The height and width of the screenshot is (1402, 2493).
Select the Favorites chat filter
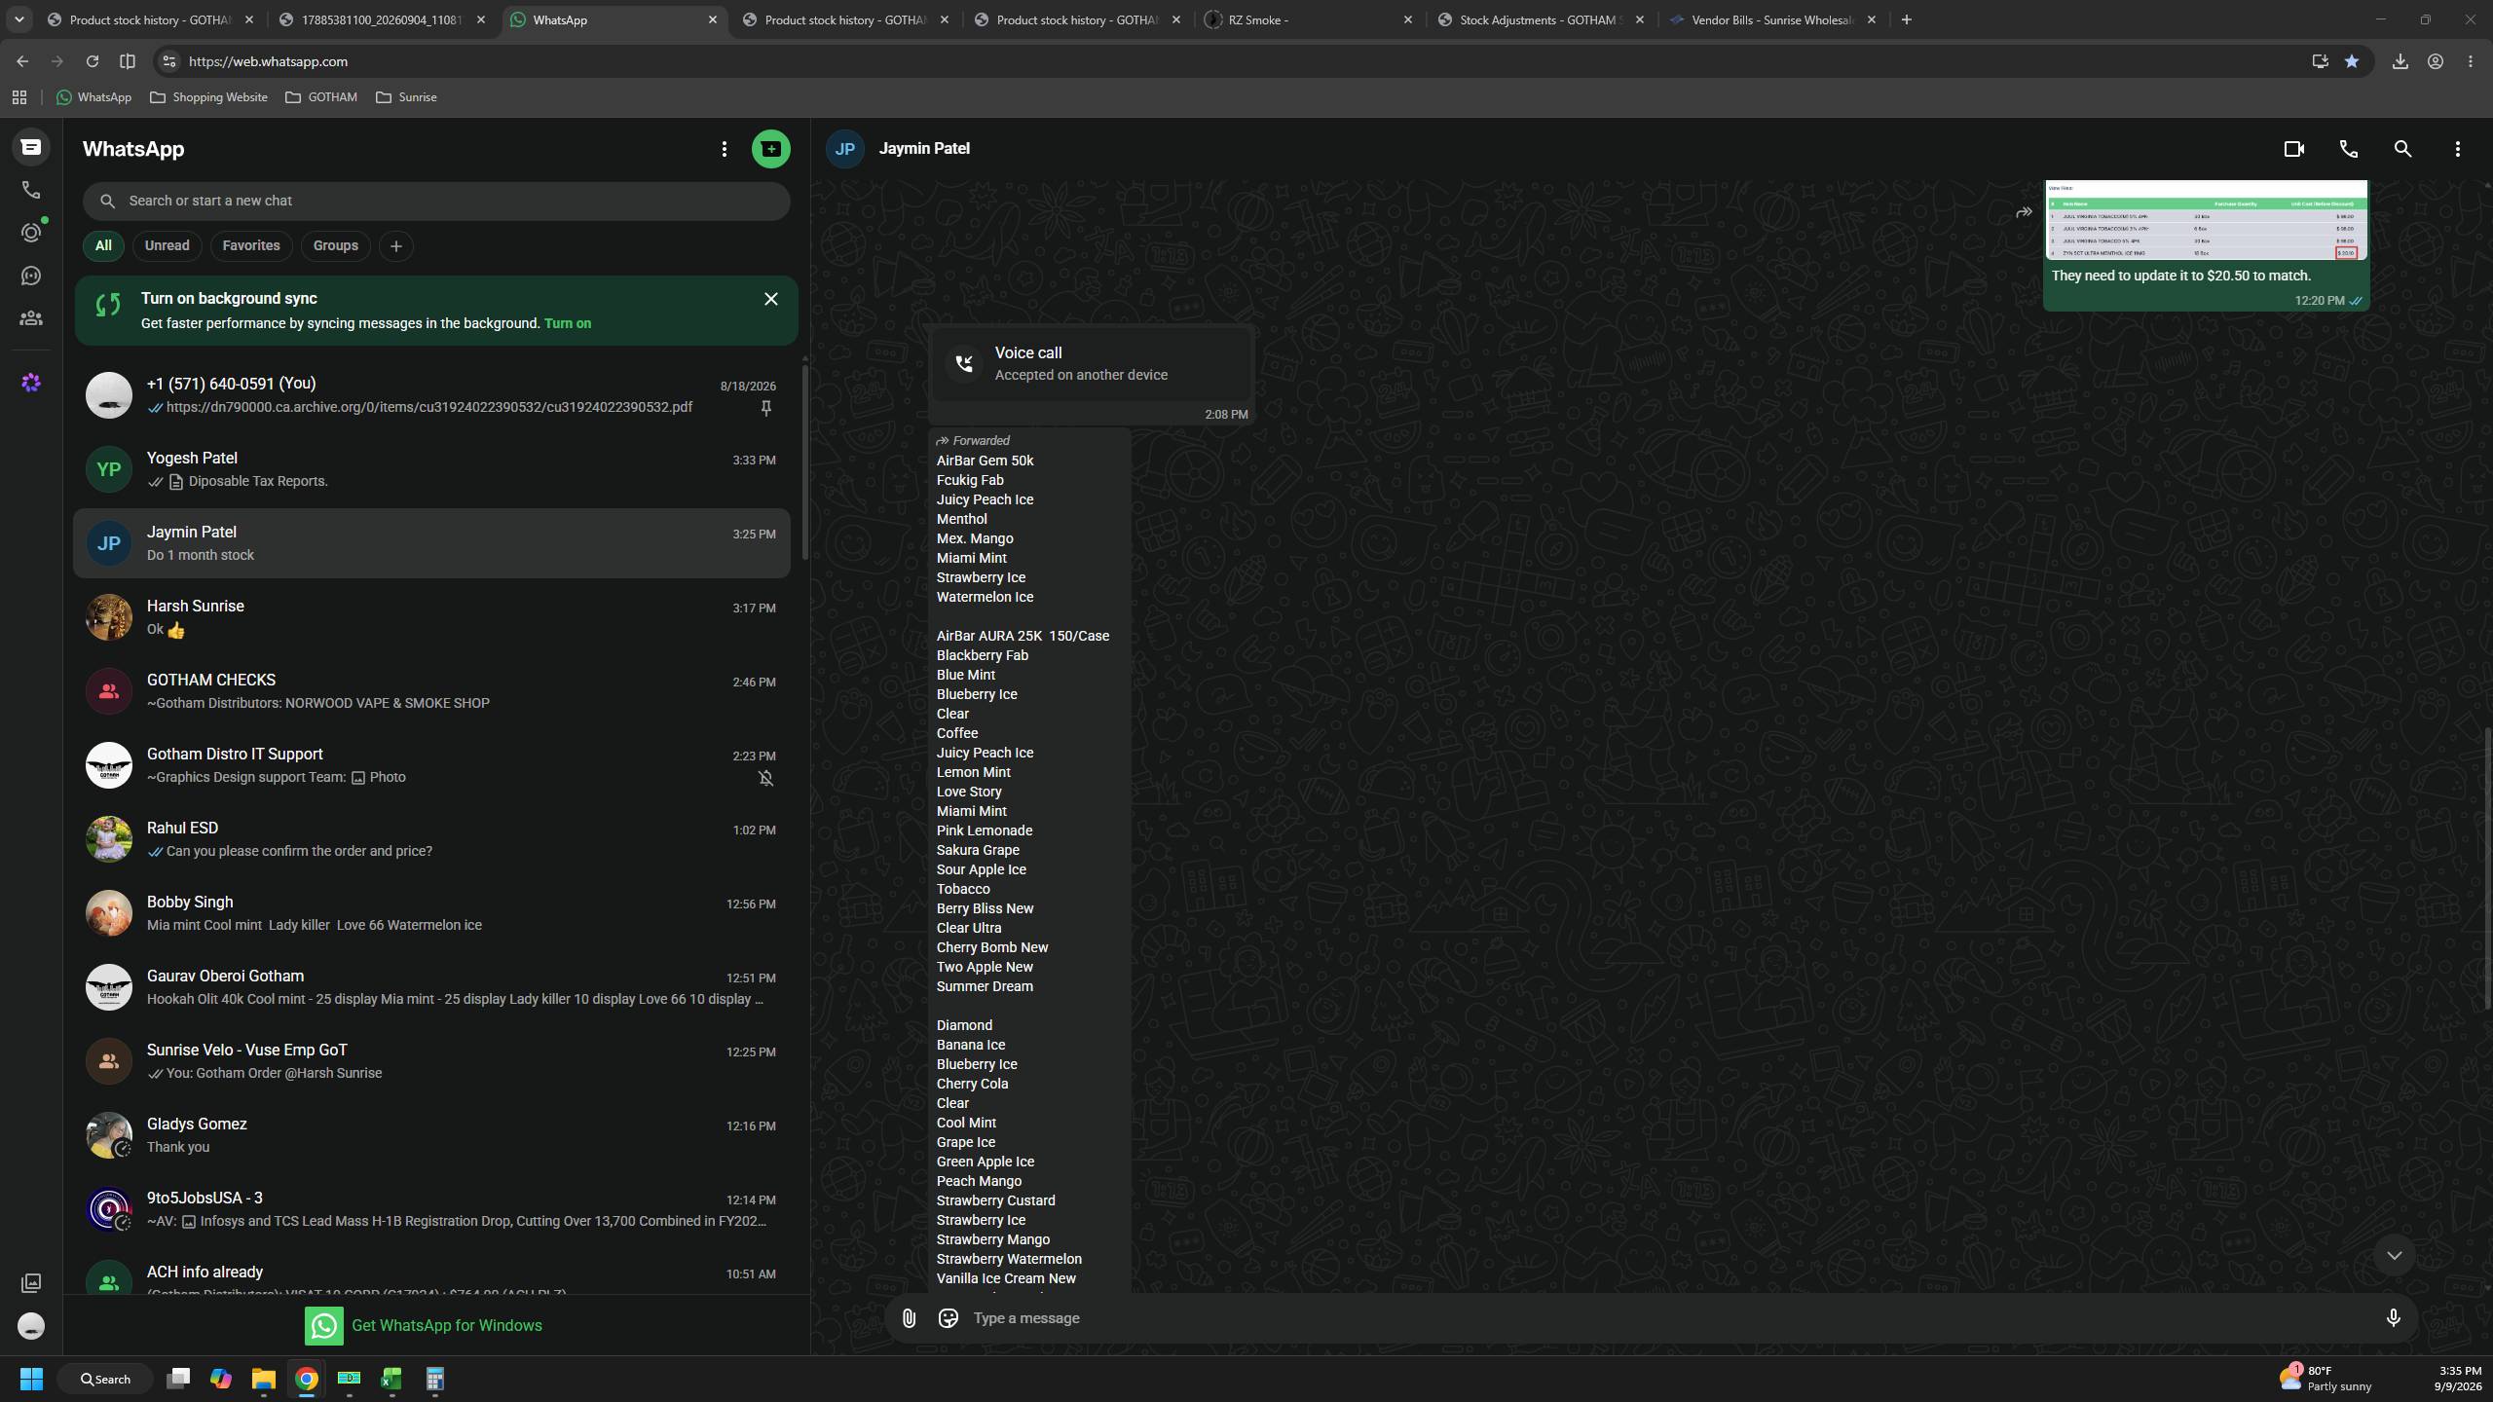coord(250,246)
